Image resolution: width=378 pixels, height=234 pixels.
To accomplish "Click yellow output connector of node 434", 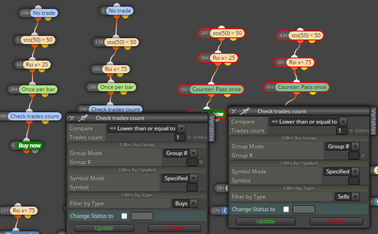I will [x=312, y=41].
